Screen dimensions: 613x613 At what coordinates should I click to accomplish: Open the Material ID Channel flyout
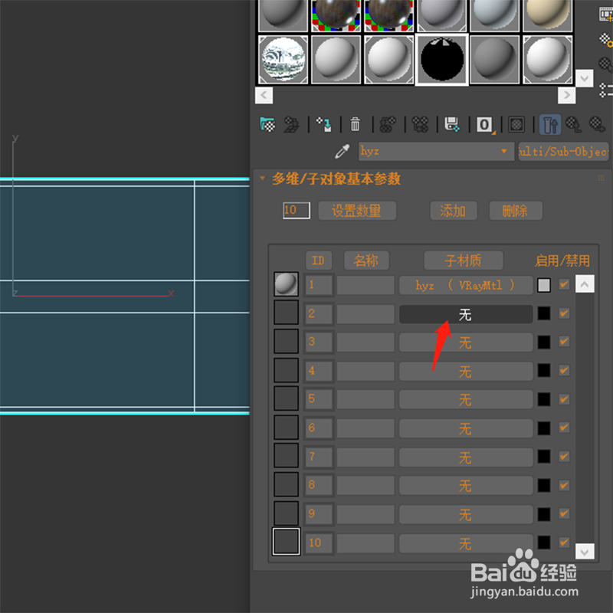point(485,125)
